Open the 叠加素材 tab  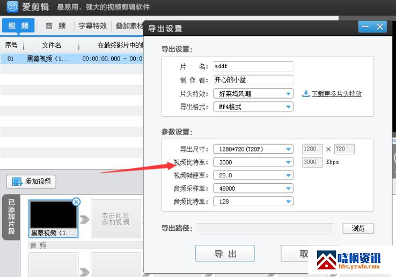pyautogui.click(x=129, y=26)
